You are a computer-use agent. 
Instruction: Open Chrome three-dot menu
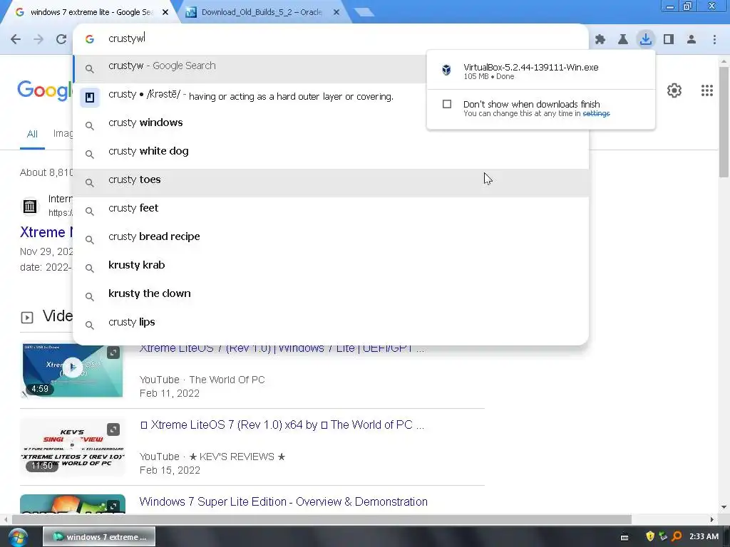pyautogui.click(x=714, y=39)
